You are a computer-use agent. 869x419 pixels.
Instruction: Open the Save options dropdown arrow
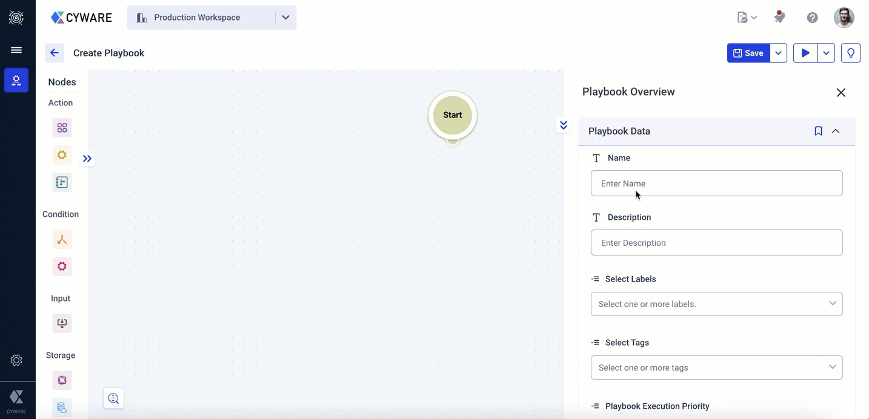click(x=778, y=53)
